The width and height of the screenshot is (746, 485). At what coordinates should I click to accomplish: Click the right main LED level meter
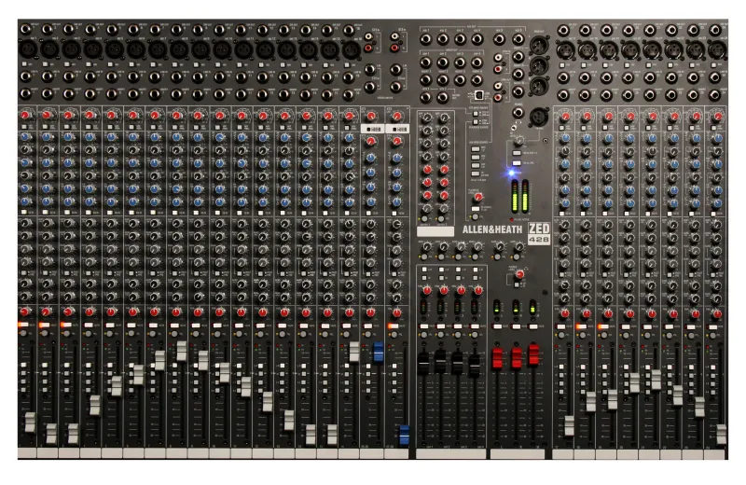pos(525,197)
